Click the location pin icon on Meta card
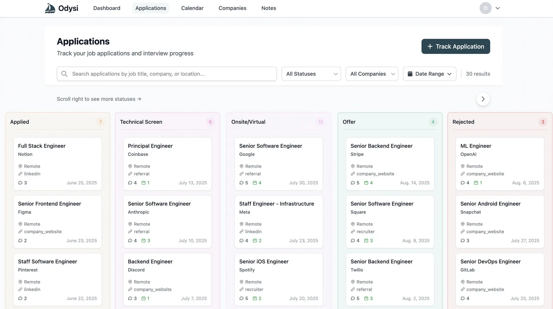The width and height of the screenshot is (553, 309). pos(241,224)
